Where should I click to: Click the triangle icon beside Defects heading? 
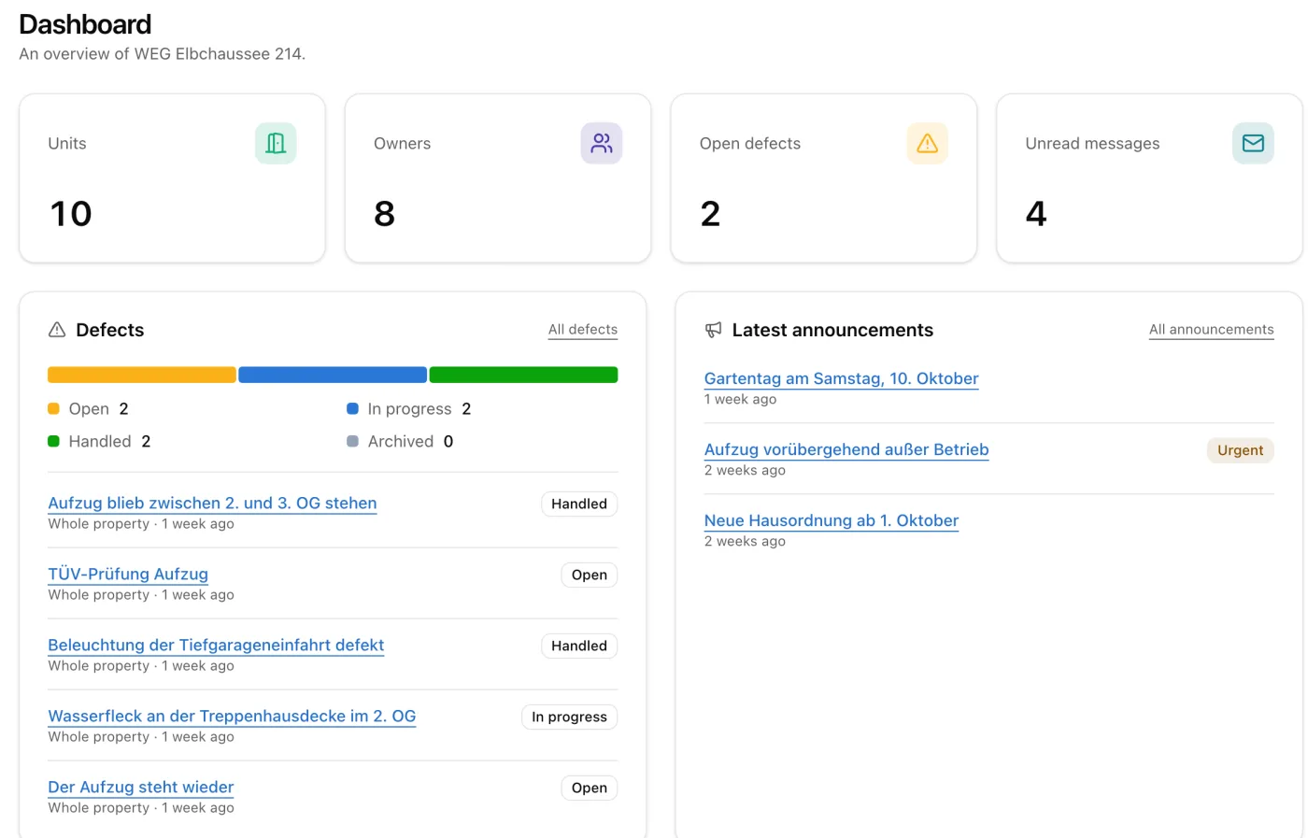click(x=57, y=330)
